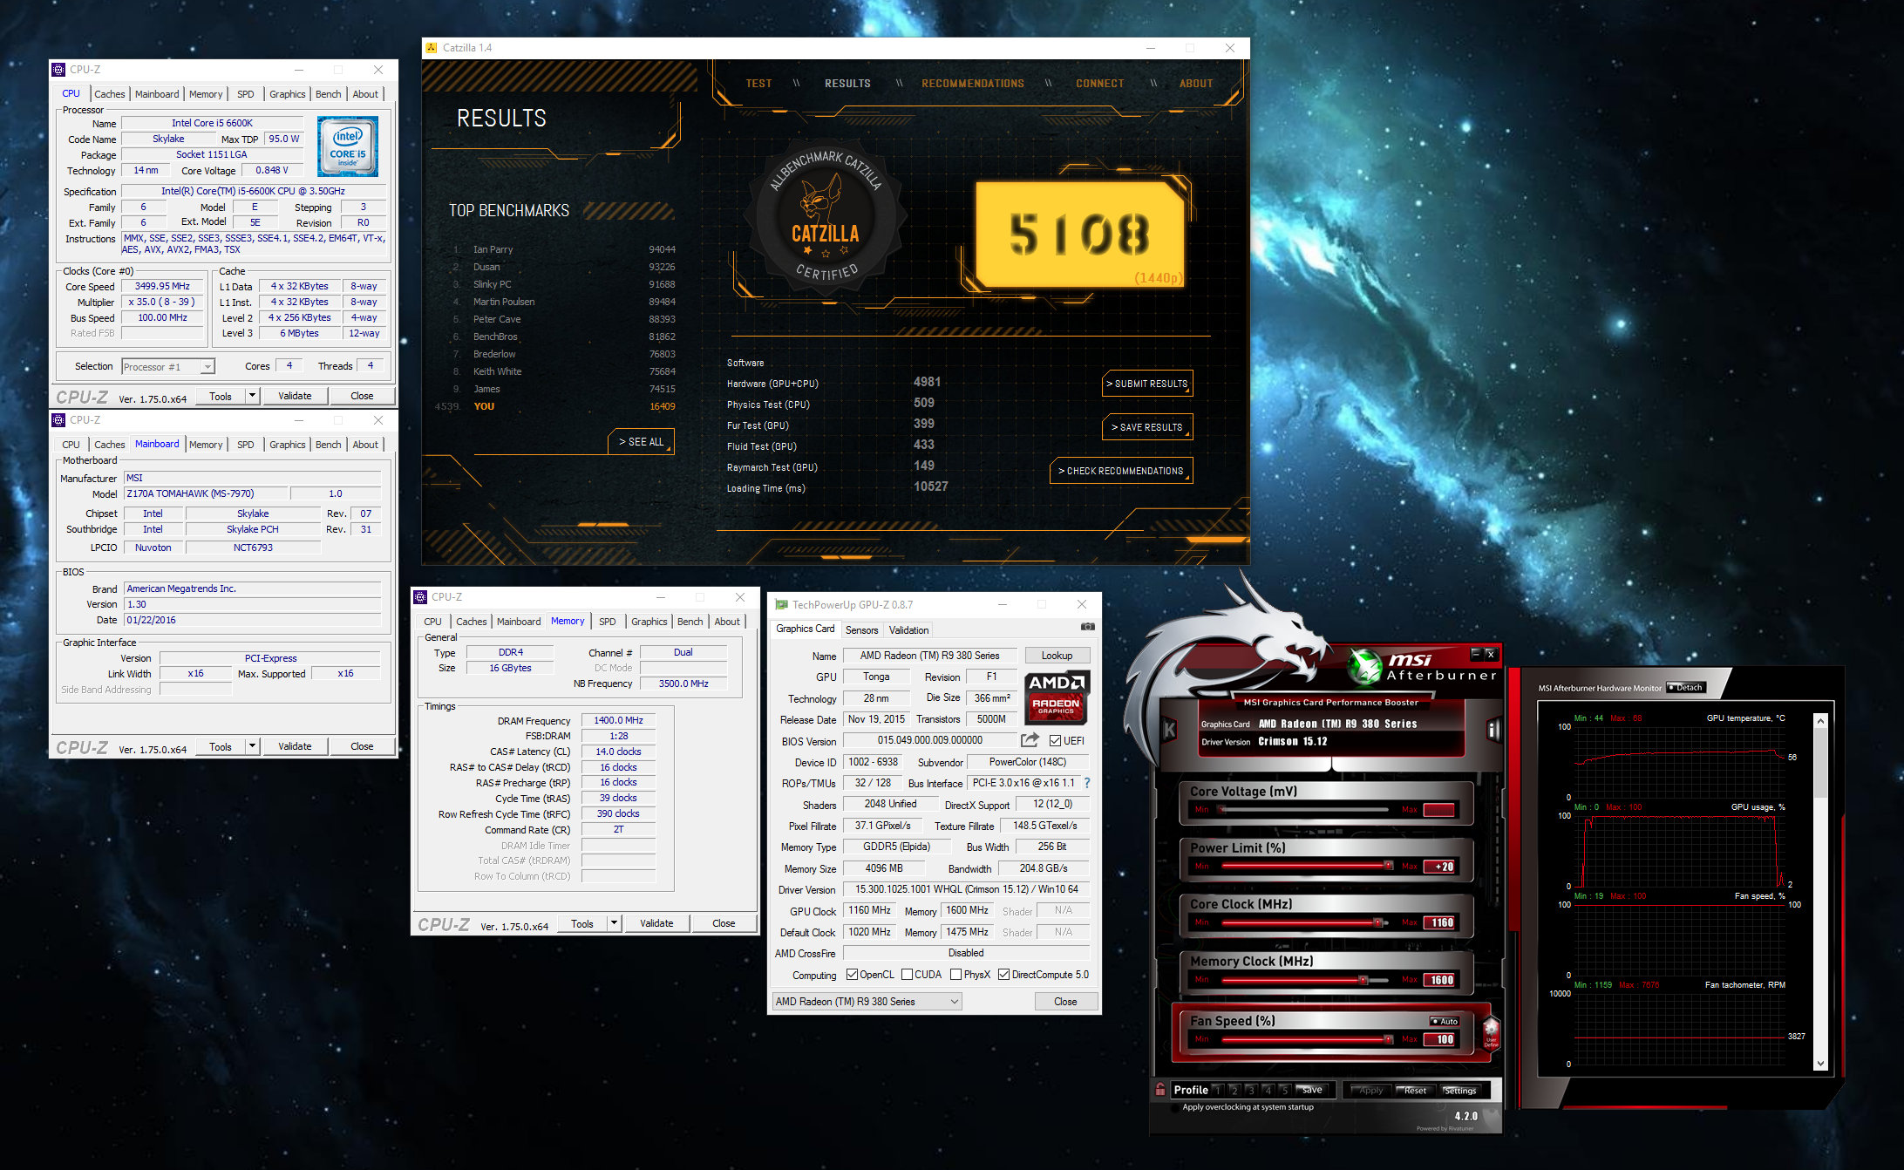Click the Save profile button in Afterburner
1904x1170 pixels.
(1311, 1090)
